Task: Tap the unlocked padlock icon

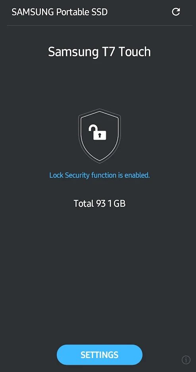Action: tap(98, 132)
